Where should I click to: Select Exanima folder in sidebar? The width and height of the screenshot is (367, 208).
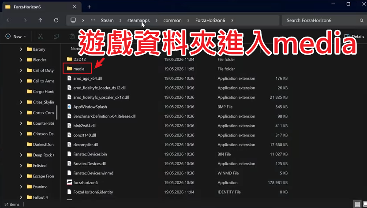37,187
